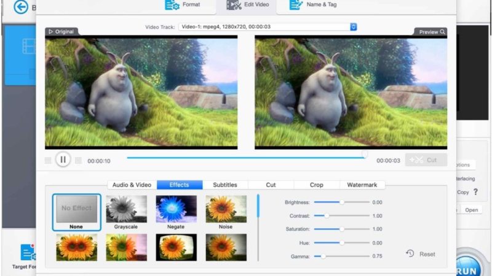Open the Format tab

pos(182,5)
